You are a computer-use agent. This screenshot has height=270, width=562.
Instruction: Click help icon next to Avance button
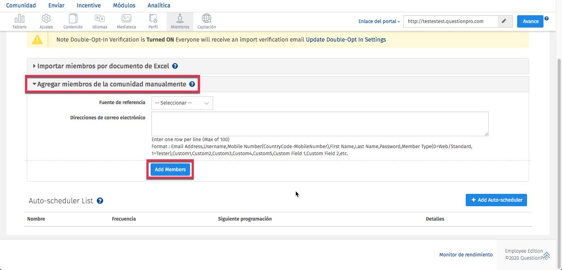point(546,19)
